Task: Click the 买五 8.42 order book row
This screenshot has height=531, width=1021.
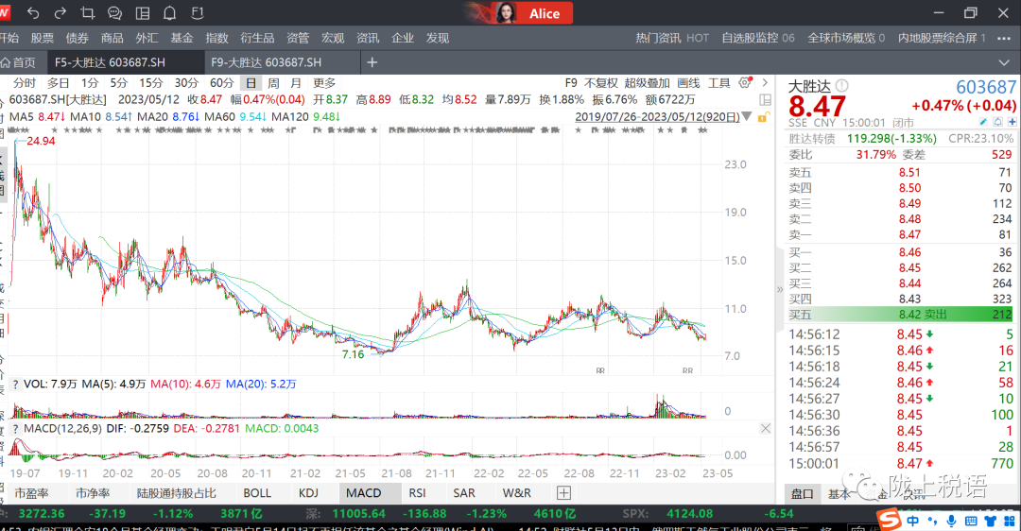Action: (899, 315)
